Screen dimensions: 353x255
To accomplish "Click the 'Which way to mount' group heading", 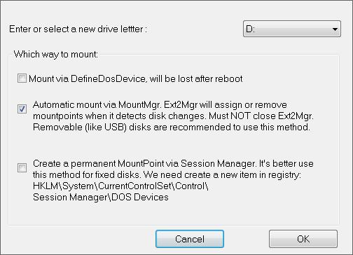I will 56,55.
